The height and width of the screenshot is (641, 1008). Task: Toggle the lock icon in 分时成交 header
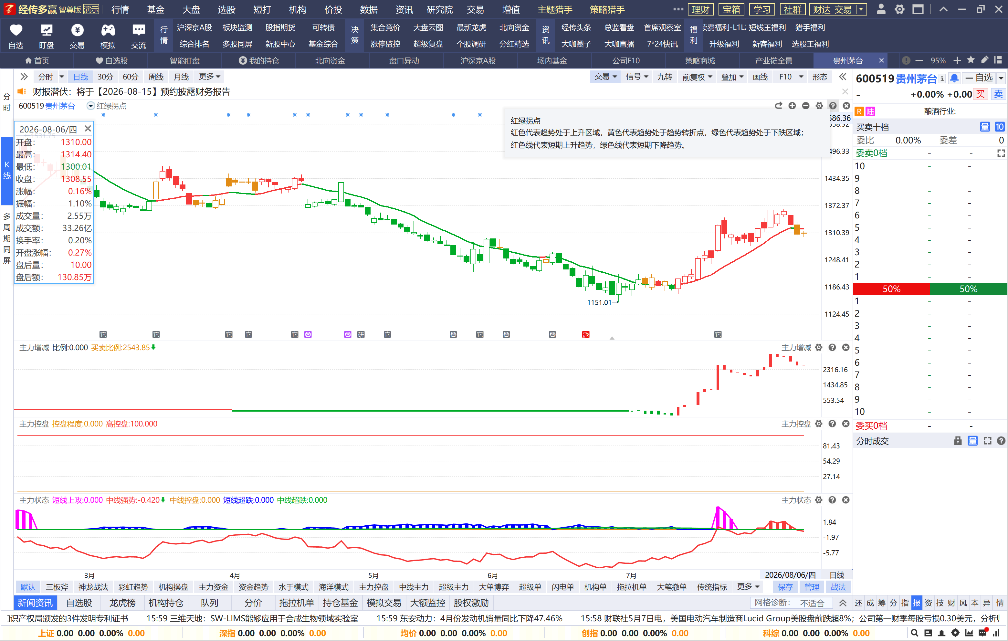coord(958,441)
